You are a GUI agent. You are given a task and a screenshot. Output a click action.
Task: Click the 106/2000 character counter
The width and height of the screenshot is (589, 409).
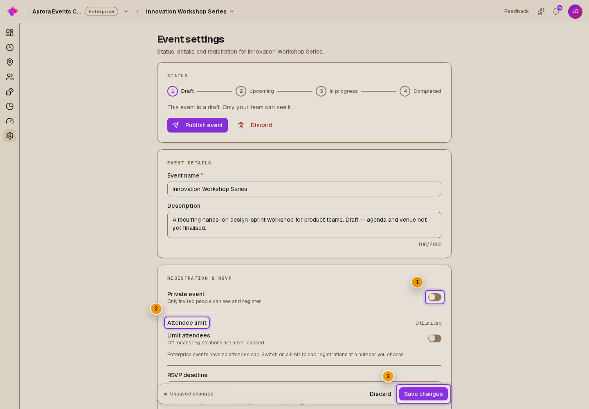coord(429,245)
